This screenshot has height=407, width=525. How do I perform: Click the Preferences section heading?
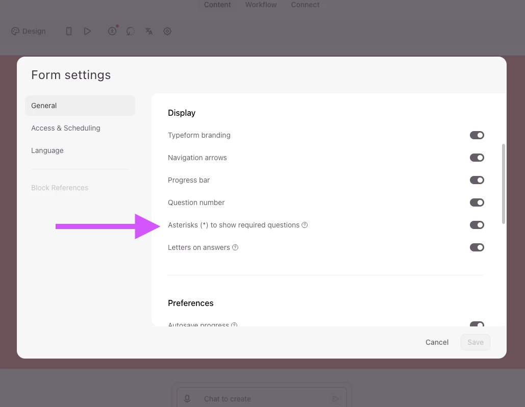190,303
